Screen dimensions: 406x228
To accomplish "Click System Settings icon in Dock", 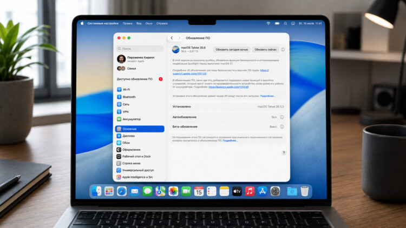I will point(275,192).
